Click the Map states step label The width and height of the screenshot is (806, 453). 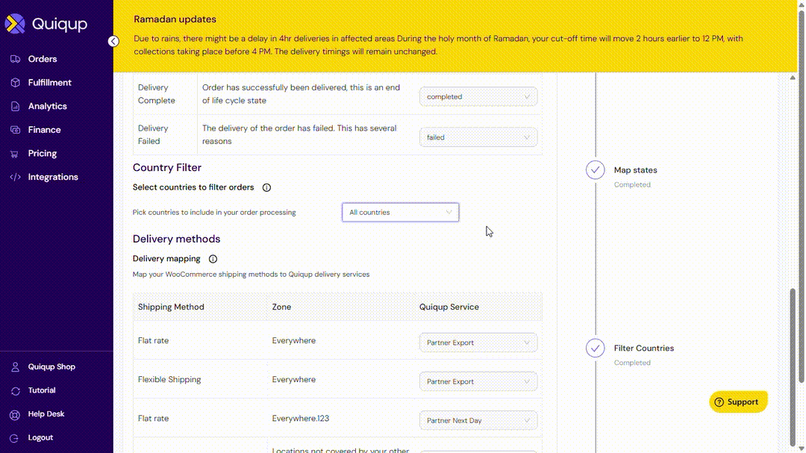[x=635, y=170]
